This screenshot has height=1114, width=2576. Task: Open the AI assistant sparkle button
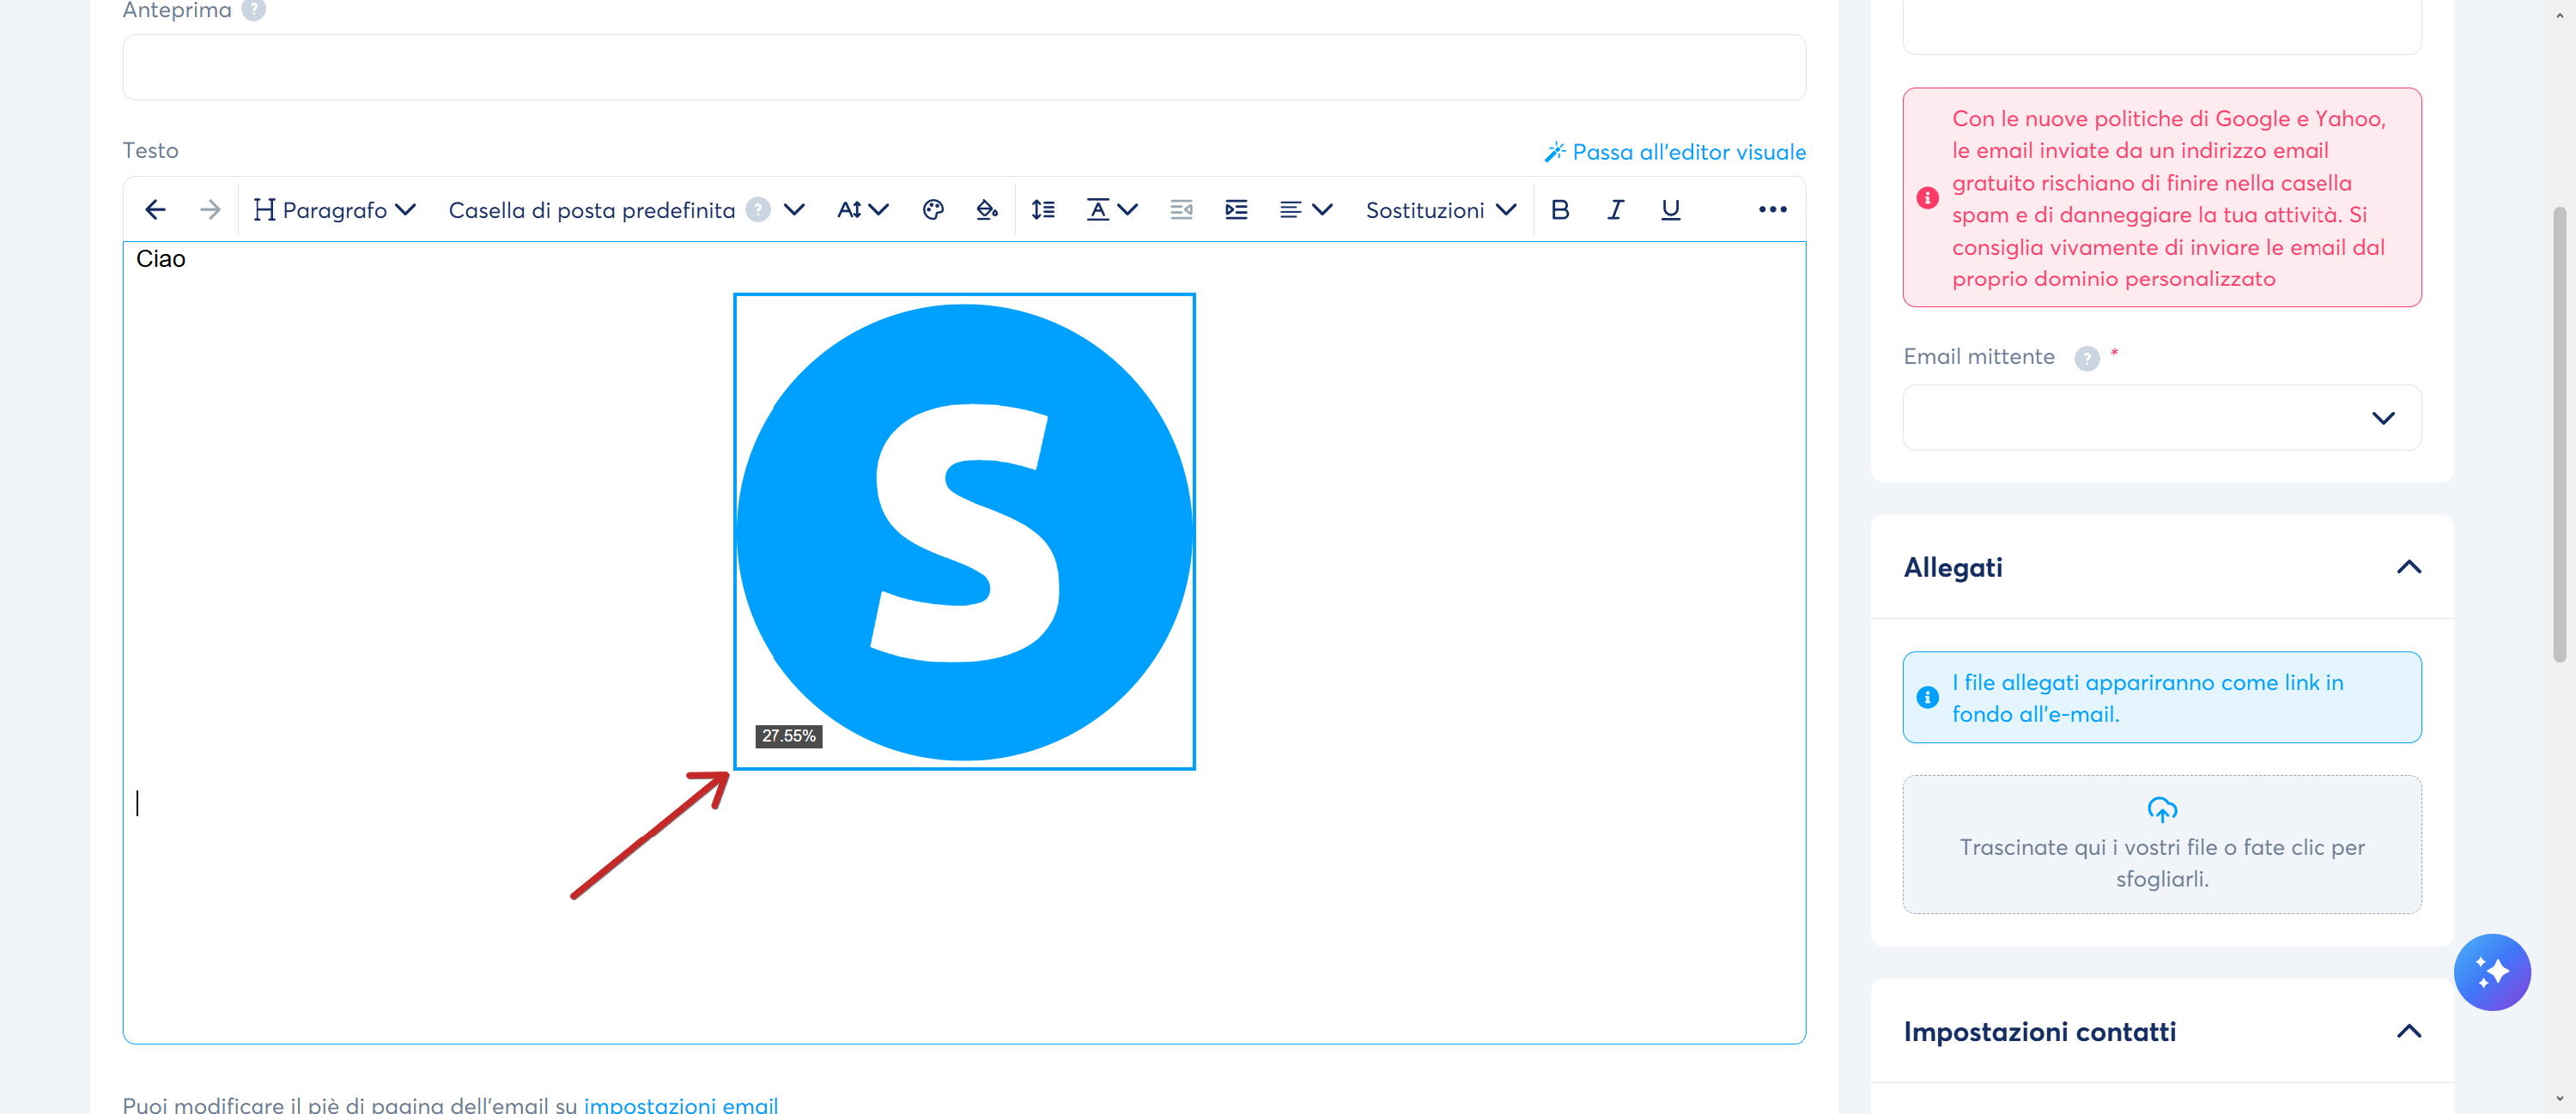[2492, 972]
